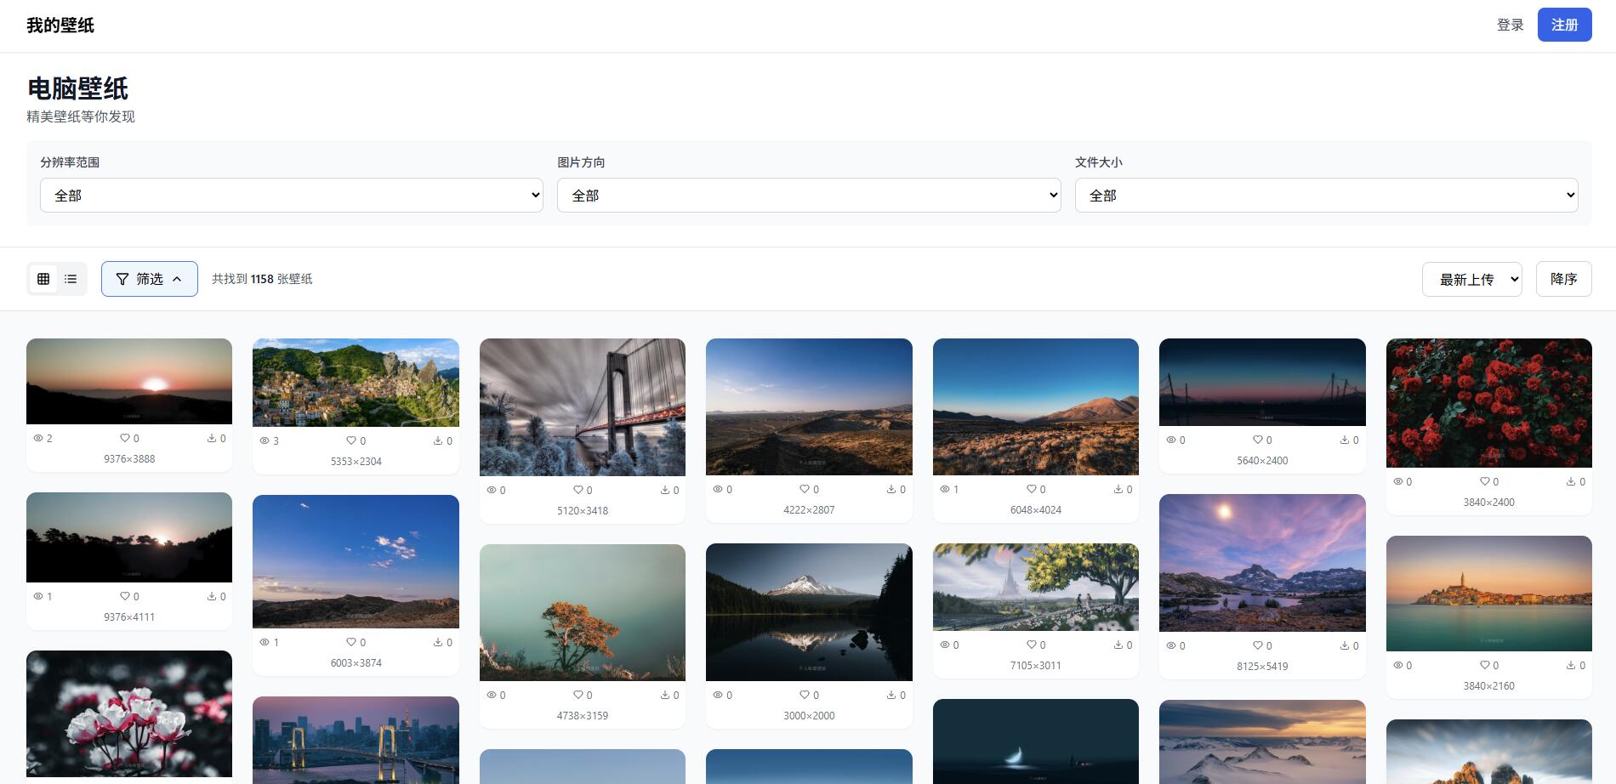Open the coastal town wallpaper 3840×2160
Image resolution: width=1616 pixels, height=784 pixels.
[1488, 594]
